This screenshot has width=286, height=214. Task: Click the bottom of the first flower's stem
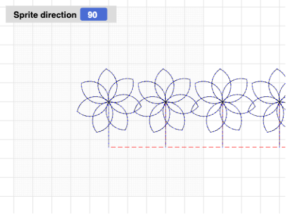(x=108, y=147)
